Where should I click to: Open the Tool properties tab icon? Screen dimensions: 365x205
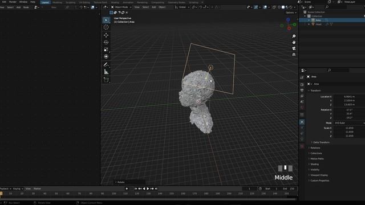pos(302,77)
